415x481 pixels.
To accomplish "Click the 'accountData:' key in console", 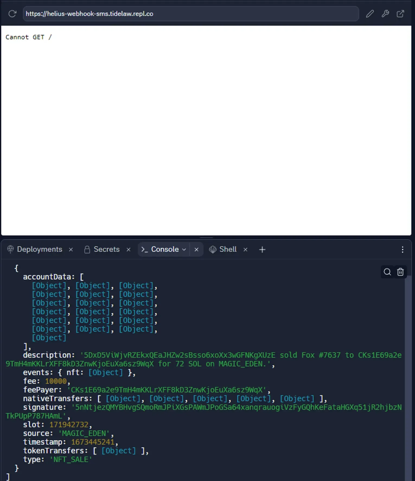I will [x=49, y=277].
